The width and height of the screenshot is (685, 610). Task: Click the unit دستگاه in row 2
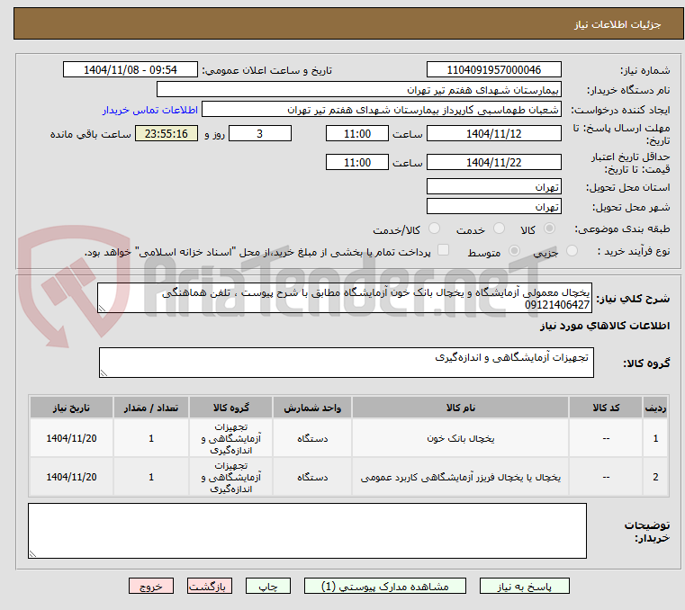pos(312,477)
